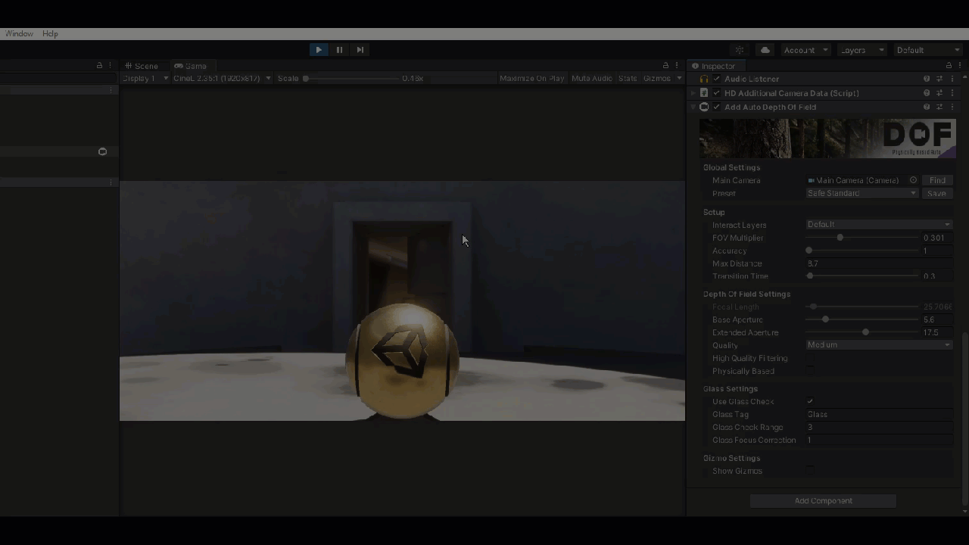Open help for Add Auto Depth Of Field

tap(927, 107)
